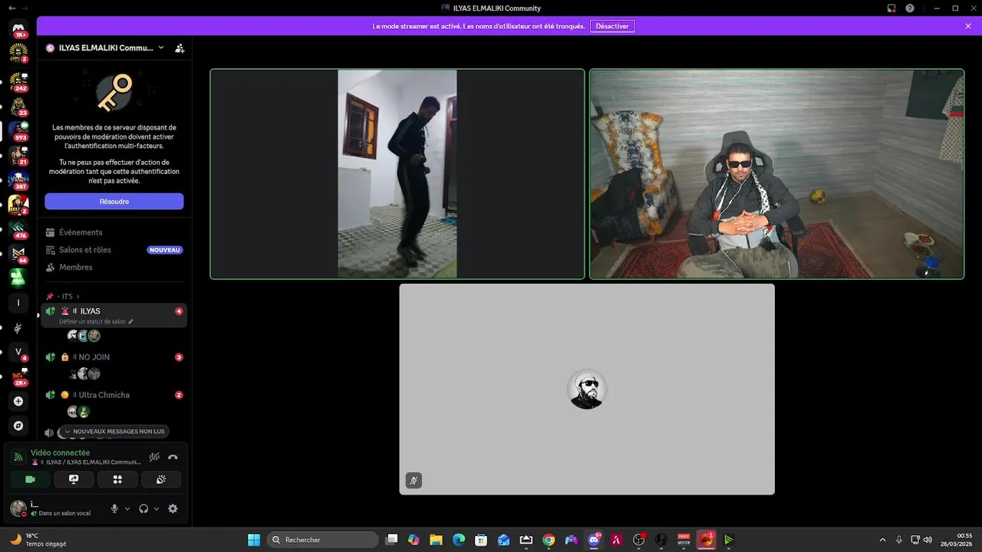Open the server labeled V
Viewport: 982px width, 552px height.
pos(18,352)
